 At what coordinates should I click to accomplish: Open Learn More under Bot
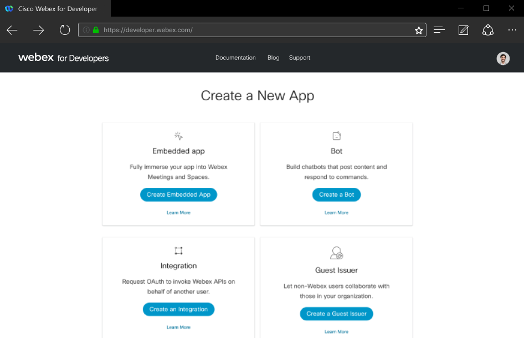[336, 213]
